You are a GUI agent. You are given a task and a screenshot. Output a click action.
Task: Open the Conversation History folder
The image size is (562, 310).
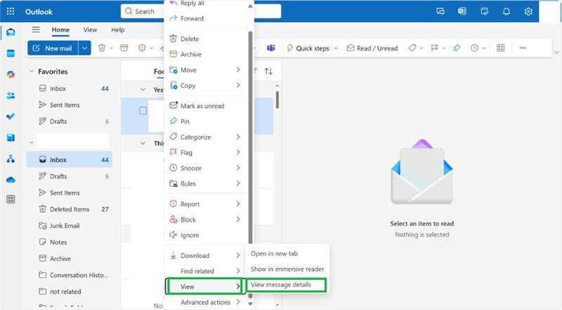pyautogui.click(x=69, y=275)
